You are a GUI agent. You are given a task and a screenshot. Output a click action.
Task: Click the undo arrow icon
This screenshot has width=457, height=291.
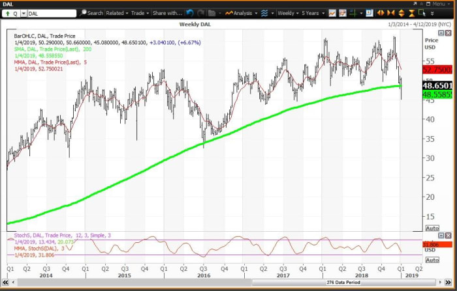[190, 13]
